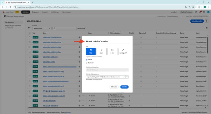The width and height of the screenshot is (211, 114).
Task: Check the row for activity ending from-prod-2
Action: 30,37
